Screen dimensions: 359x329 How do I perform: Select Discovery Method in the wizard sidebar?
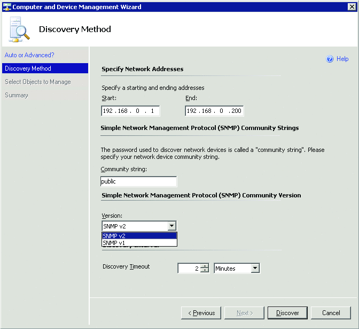[28, 68]
